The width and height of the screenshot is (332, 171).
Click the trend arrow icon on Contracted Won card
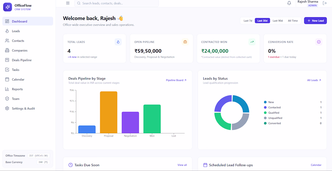(252, 42)
